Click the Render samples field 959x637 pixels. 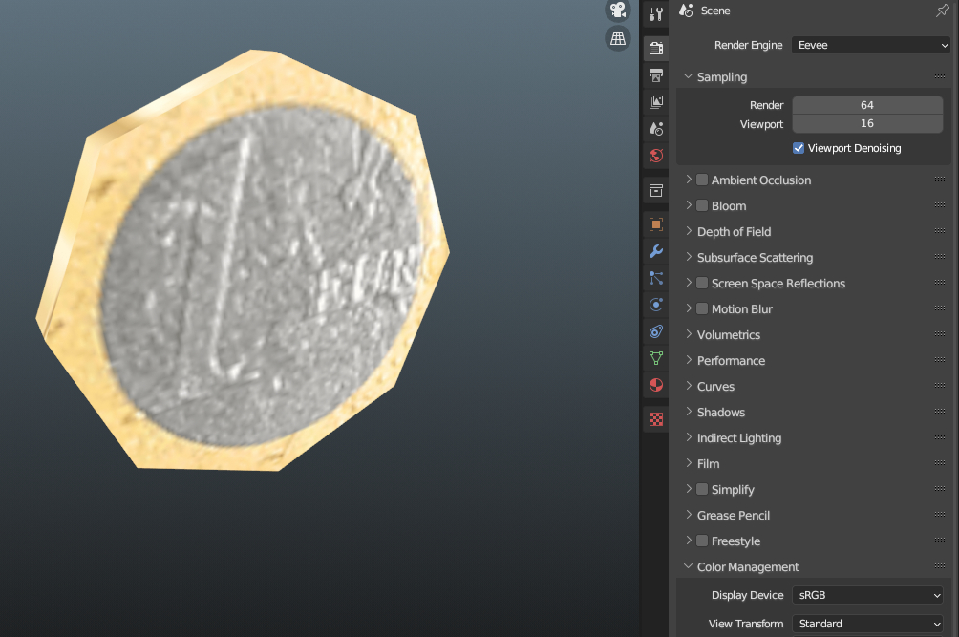tap(866, 105)
